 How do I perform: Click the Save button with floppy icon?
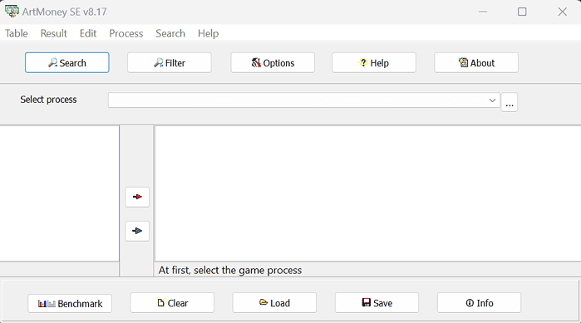coord(377,302)
